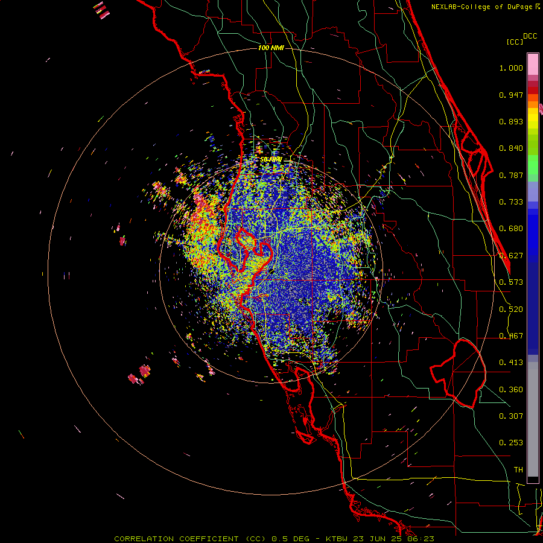
Task: Click the 0.307 color scale value
Action: [511, 416]
